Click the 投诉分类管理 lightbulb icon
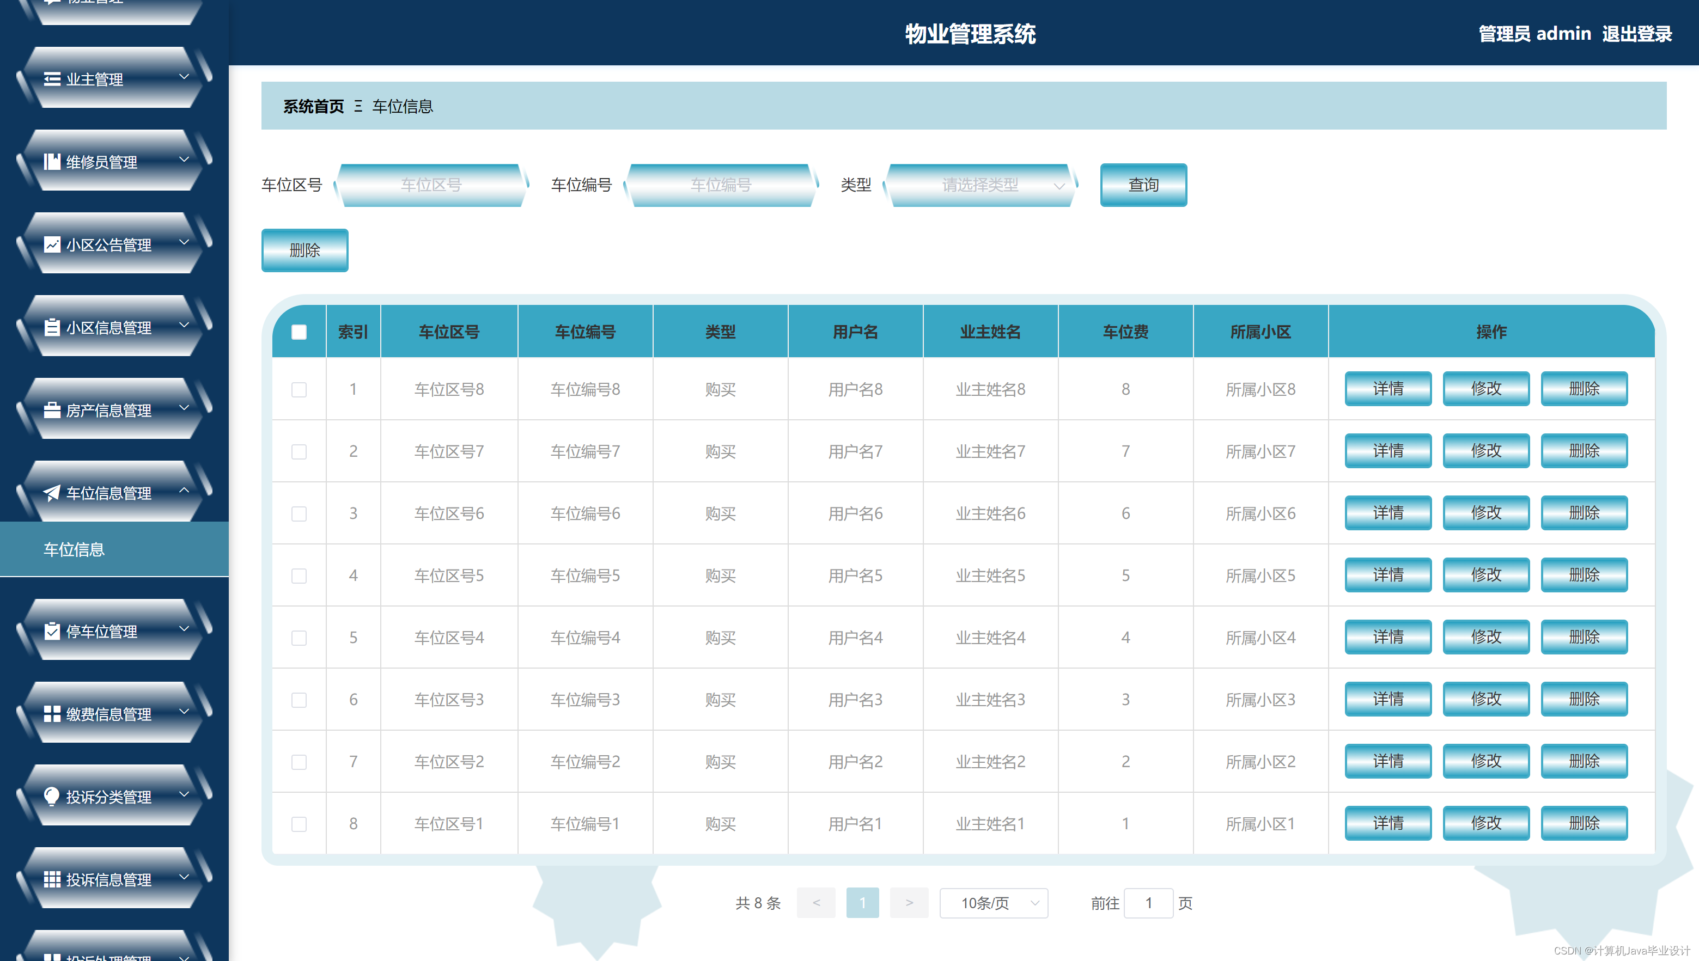 point(52,797)
